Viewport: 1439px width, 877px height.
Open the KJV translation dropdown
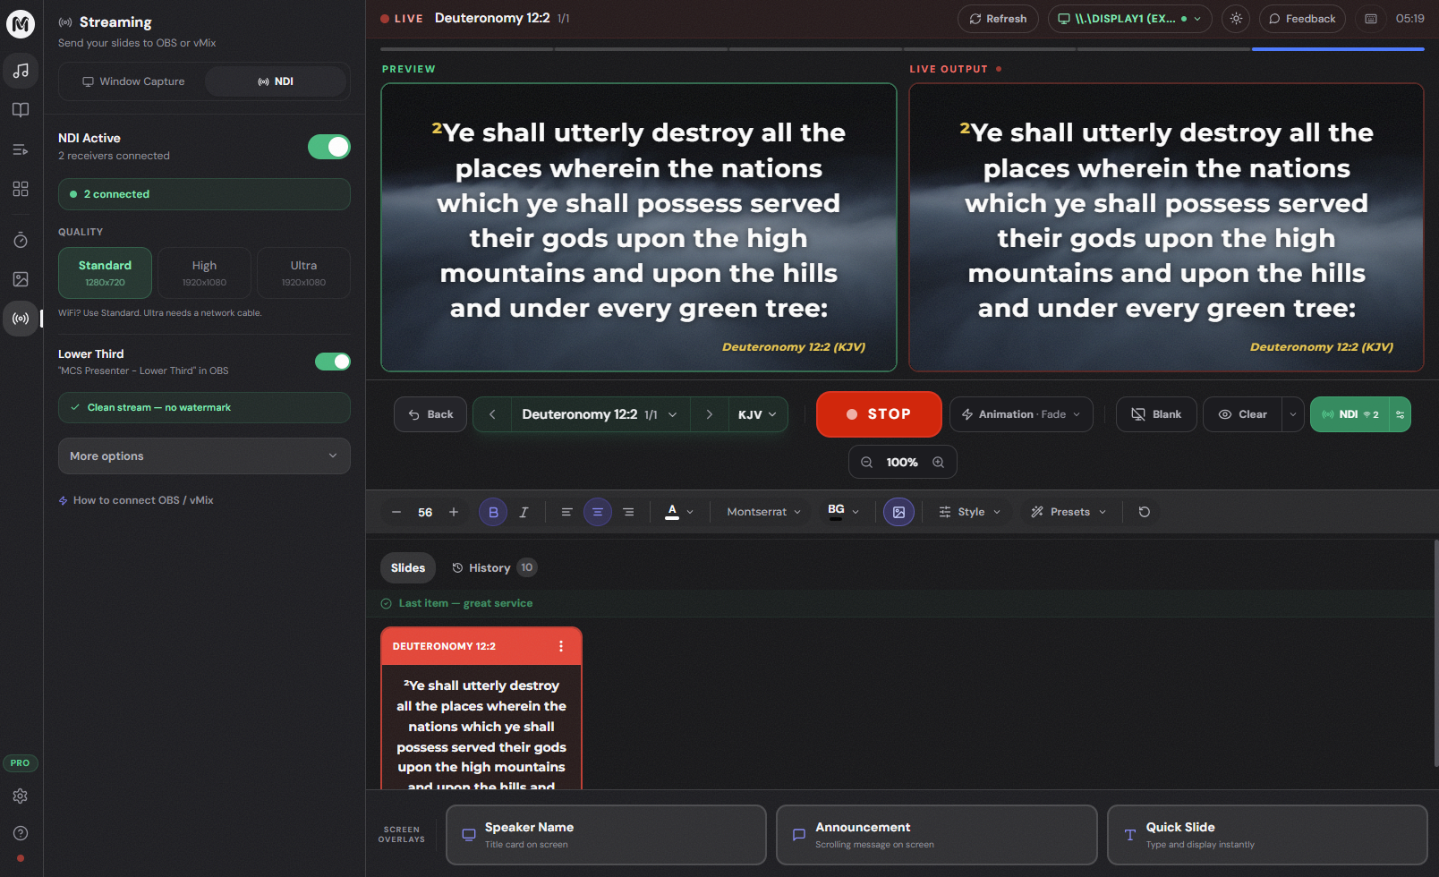point(757,413)
